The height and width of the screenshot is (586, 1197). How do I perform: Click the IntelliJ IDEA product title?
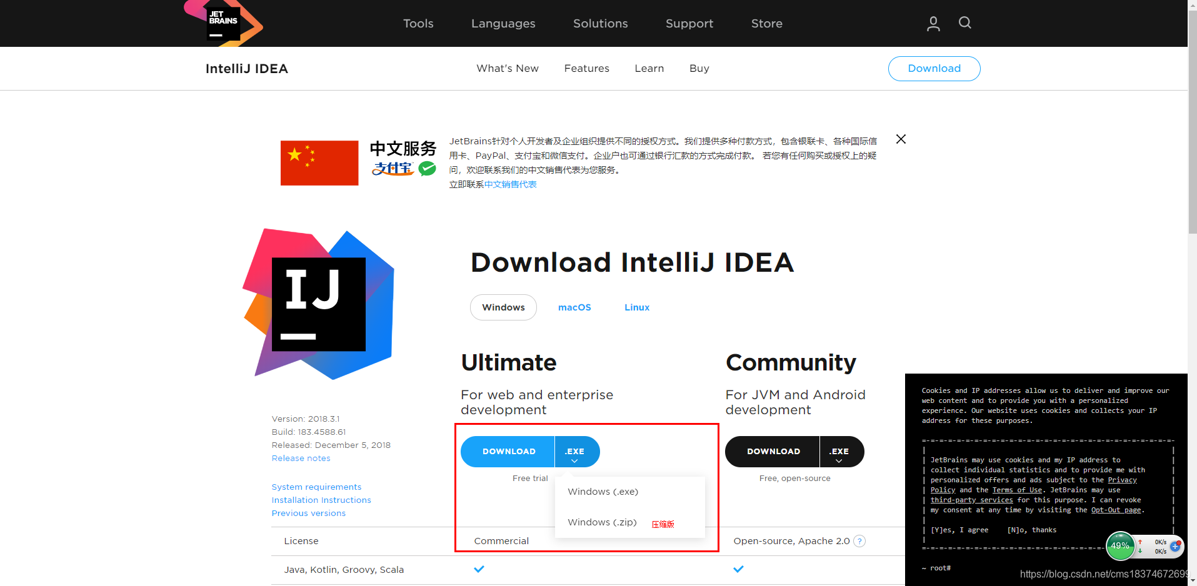(247, 69)
